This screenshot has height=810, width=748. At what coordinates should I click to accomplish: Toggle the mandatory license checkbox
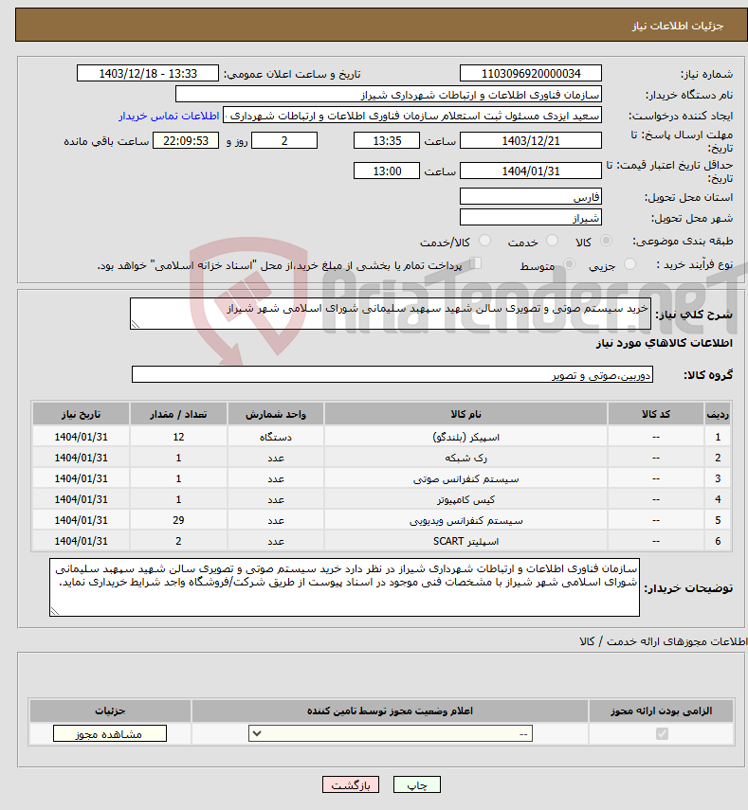tap(662, 733)
